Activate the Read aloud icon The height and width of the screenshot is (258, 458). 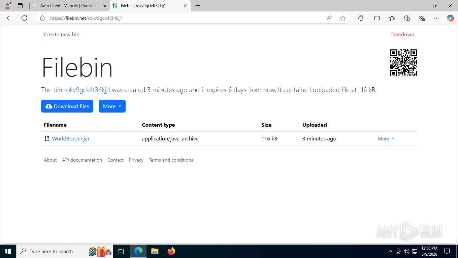click(x=329, y=18)
